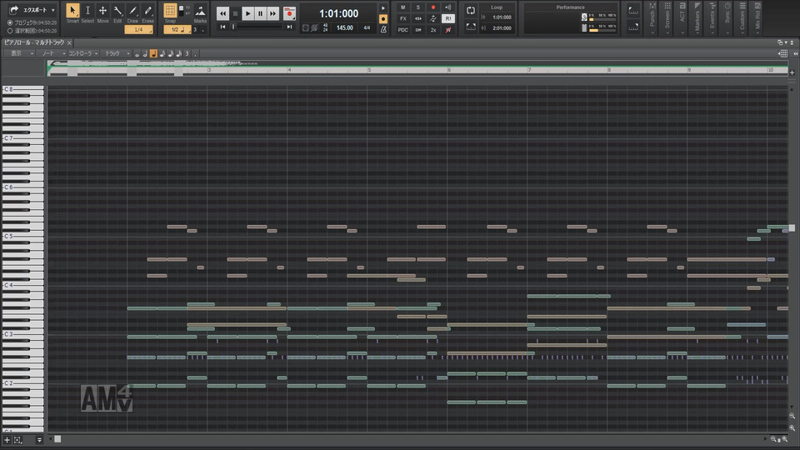The height and width of the screenshot is (450, 800).
Task: Toggle the metronome icon
Action: pyautogui.click(x=382, y=29)
